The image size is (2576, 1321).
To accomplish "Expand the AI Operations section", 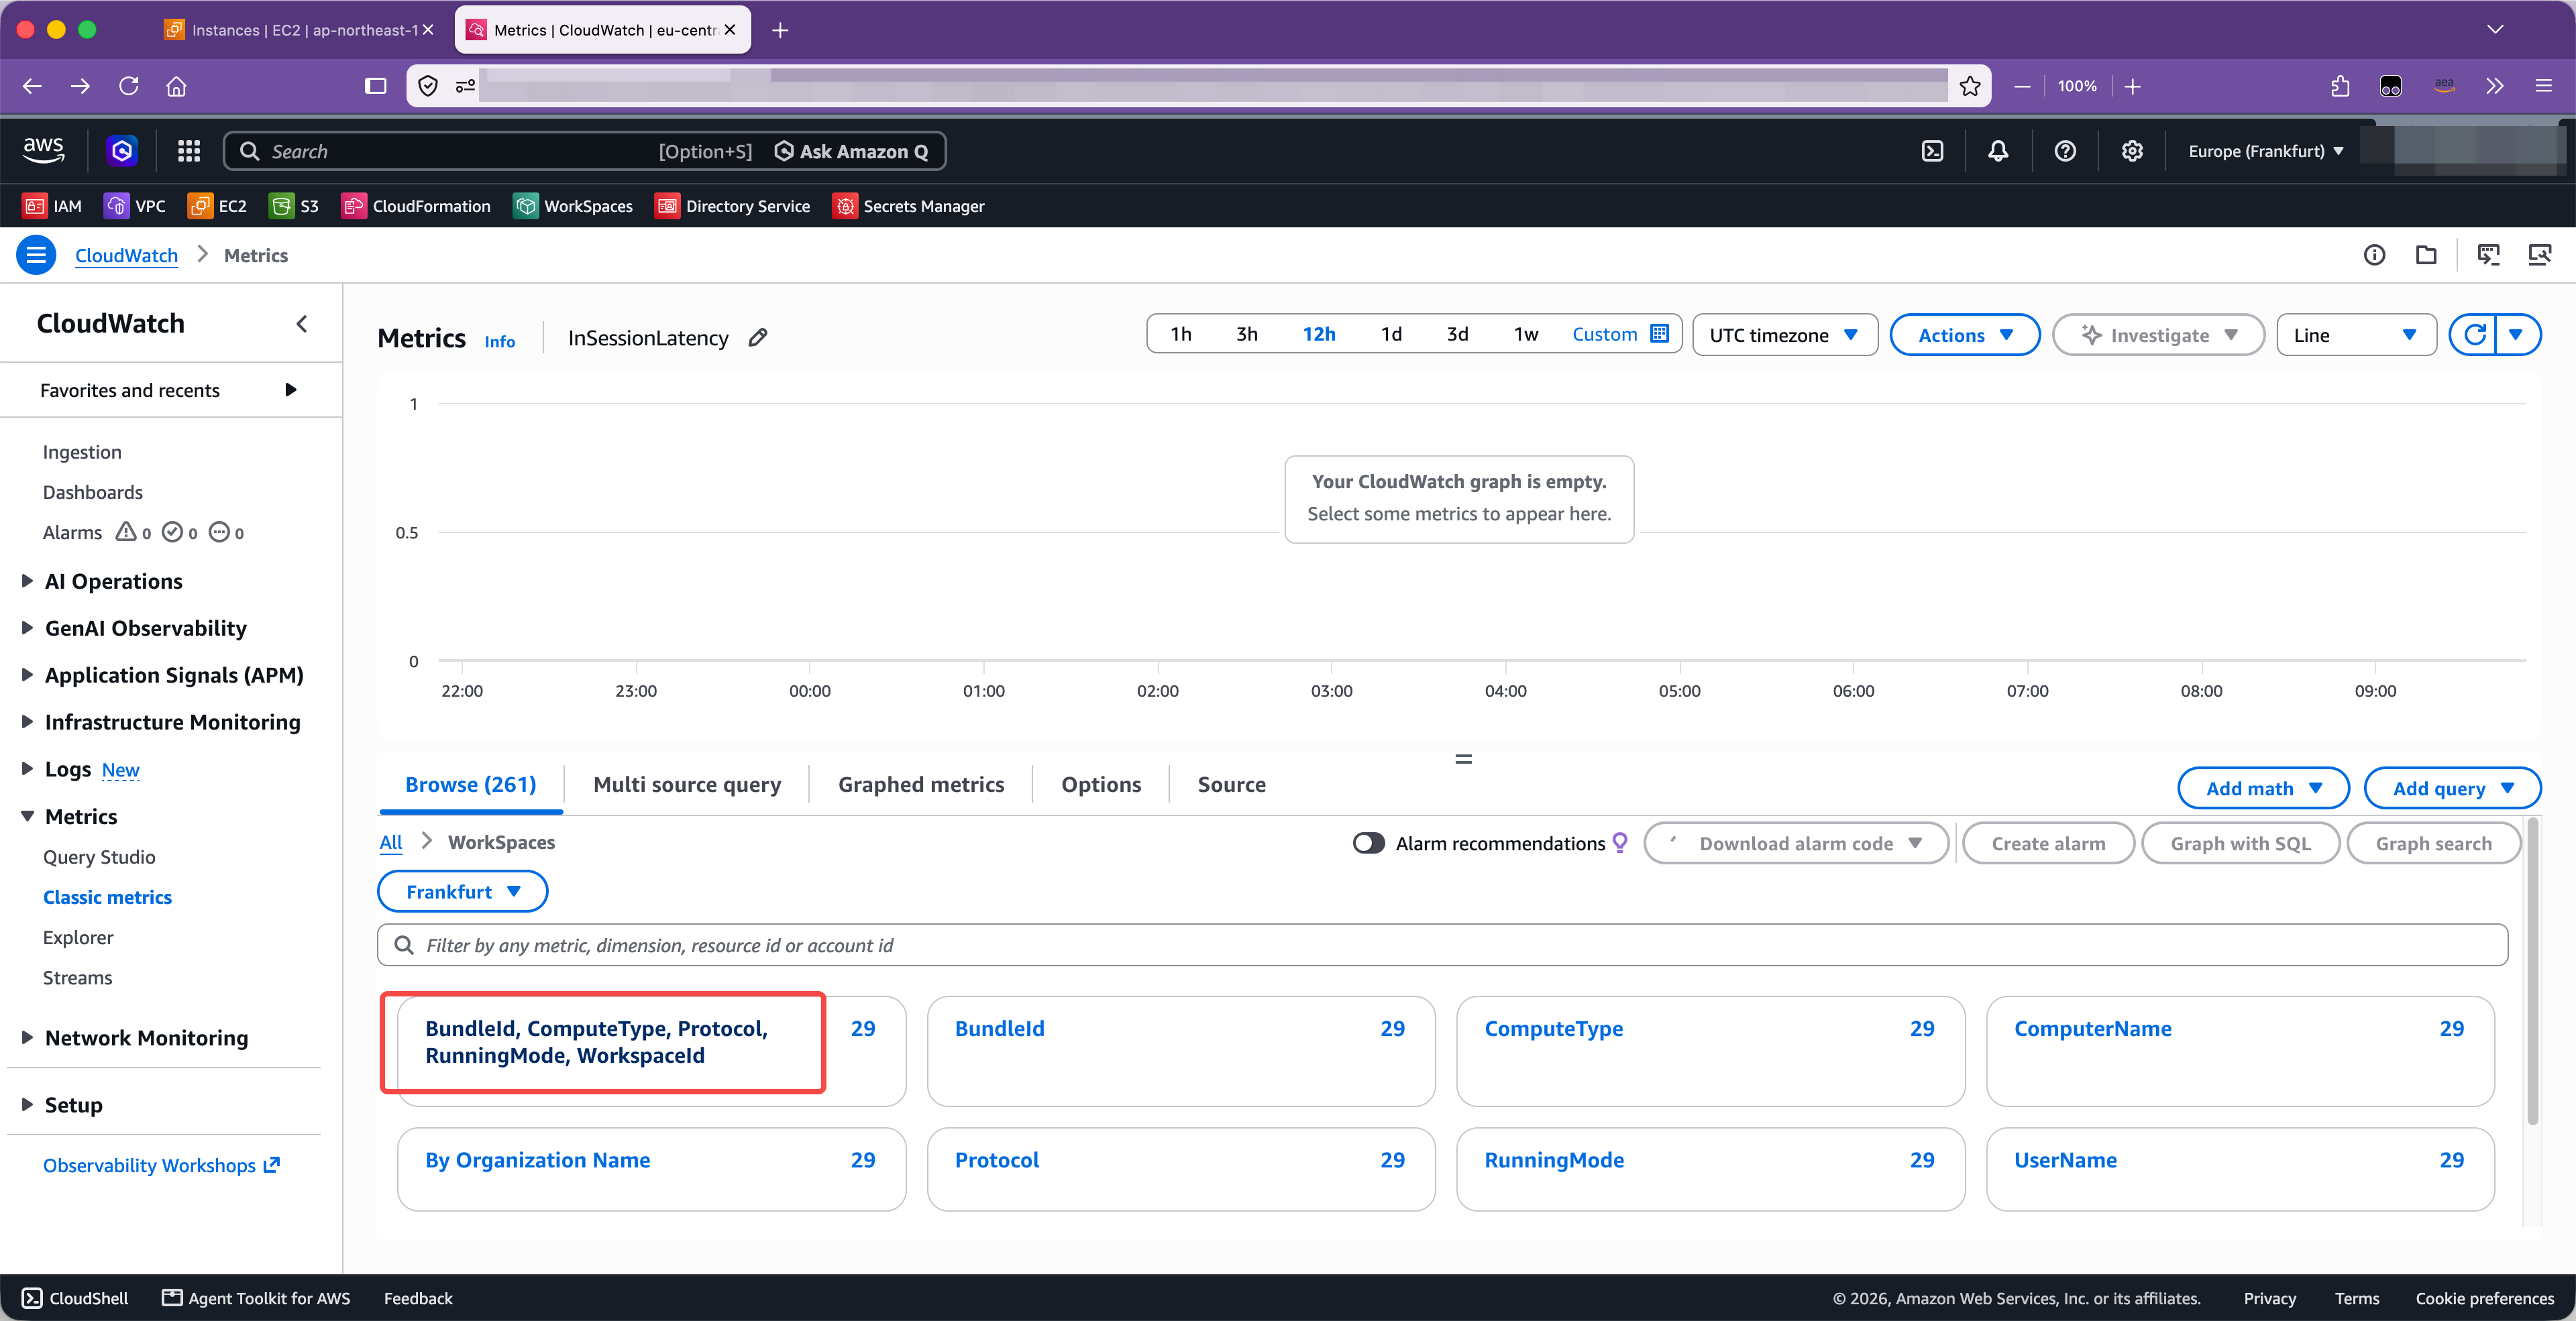I will click(x=27, y=581).
